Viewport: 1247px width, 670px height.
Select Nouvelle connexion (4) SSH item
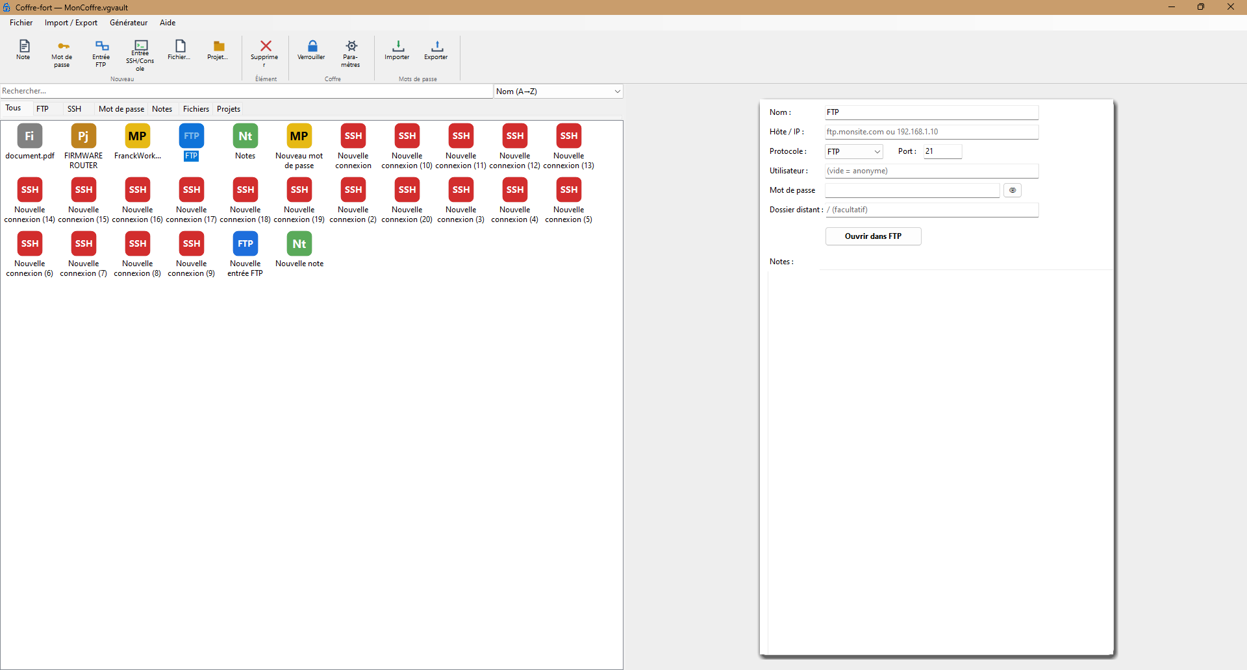point(515,201)
